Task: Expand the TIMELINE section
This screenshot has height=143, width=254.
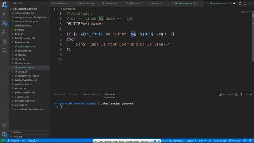Action: pos(29,137)
